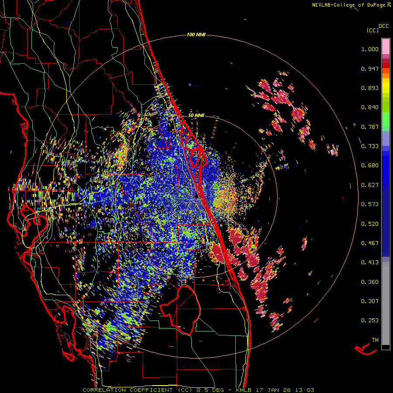Screen dimensions: 393x393
Task: Click the 50 NMI range ring label
Action: [x=196, y=116]
